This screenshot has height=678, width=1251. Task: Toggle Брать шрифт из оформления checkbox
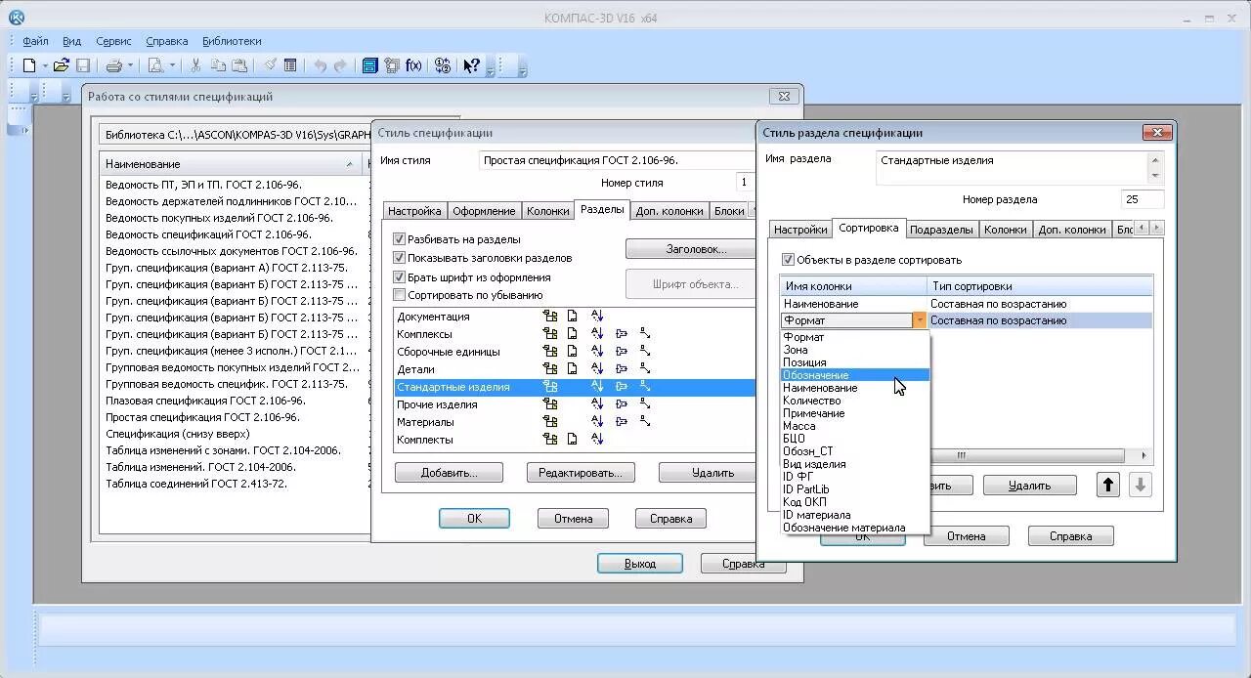coord(399,277)
